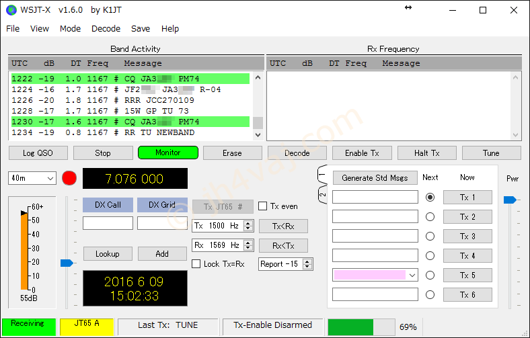Click the Add button
Viewport: 530px width, 338px height.
[162, 253]
